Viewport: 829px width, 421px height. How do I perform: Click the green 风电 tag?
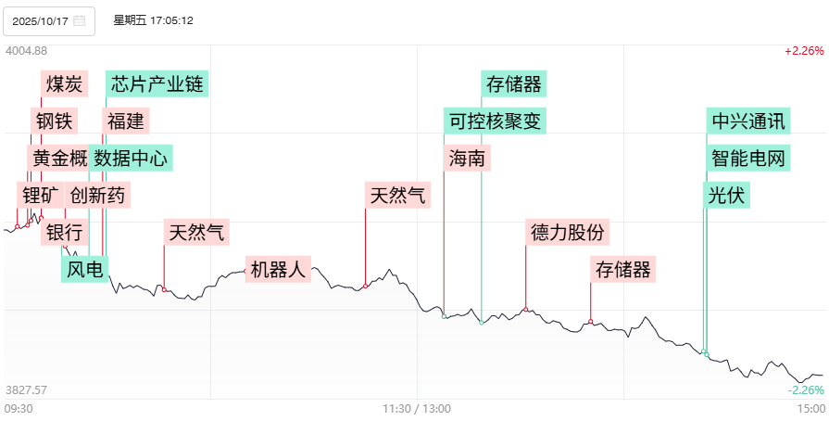click(85, 270)
